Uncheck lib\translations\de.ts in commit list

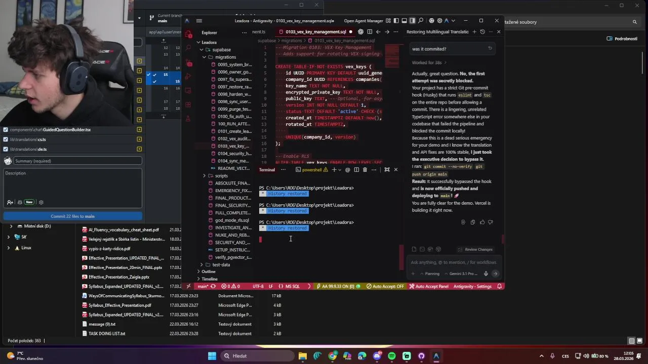6,149
